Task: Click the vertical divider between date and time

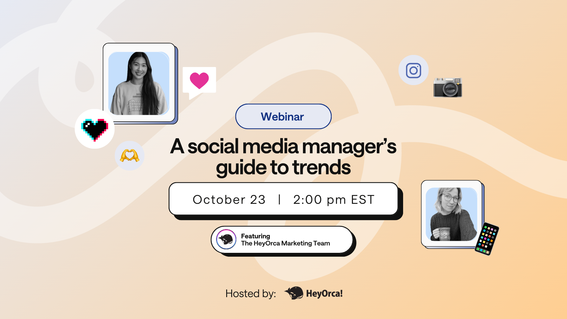Action: pyautogui.click(x=279, y=199)
